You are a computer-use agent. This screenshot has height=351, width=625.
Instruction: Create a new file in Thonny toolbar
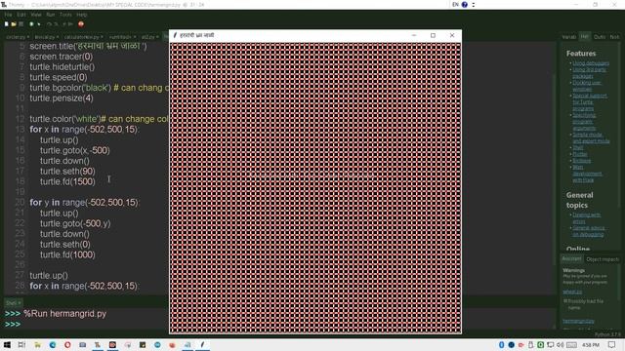pos(7,24)
